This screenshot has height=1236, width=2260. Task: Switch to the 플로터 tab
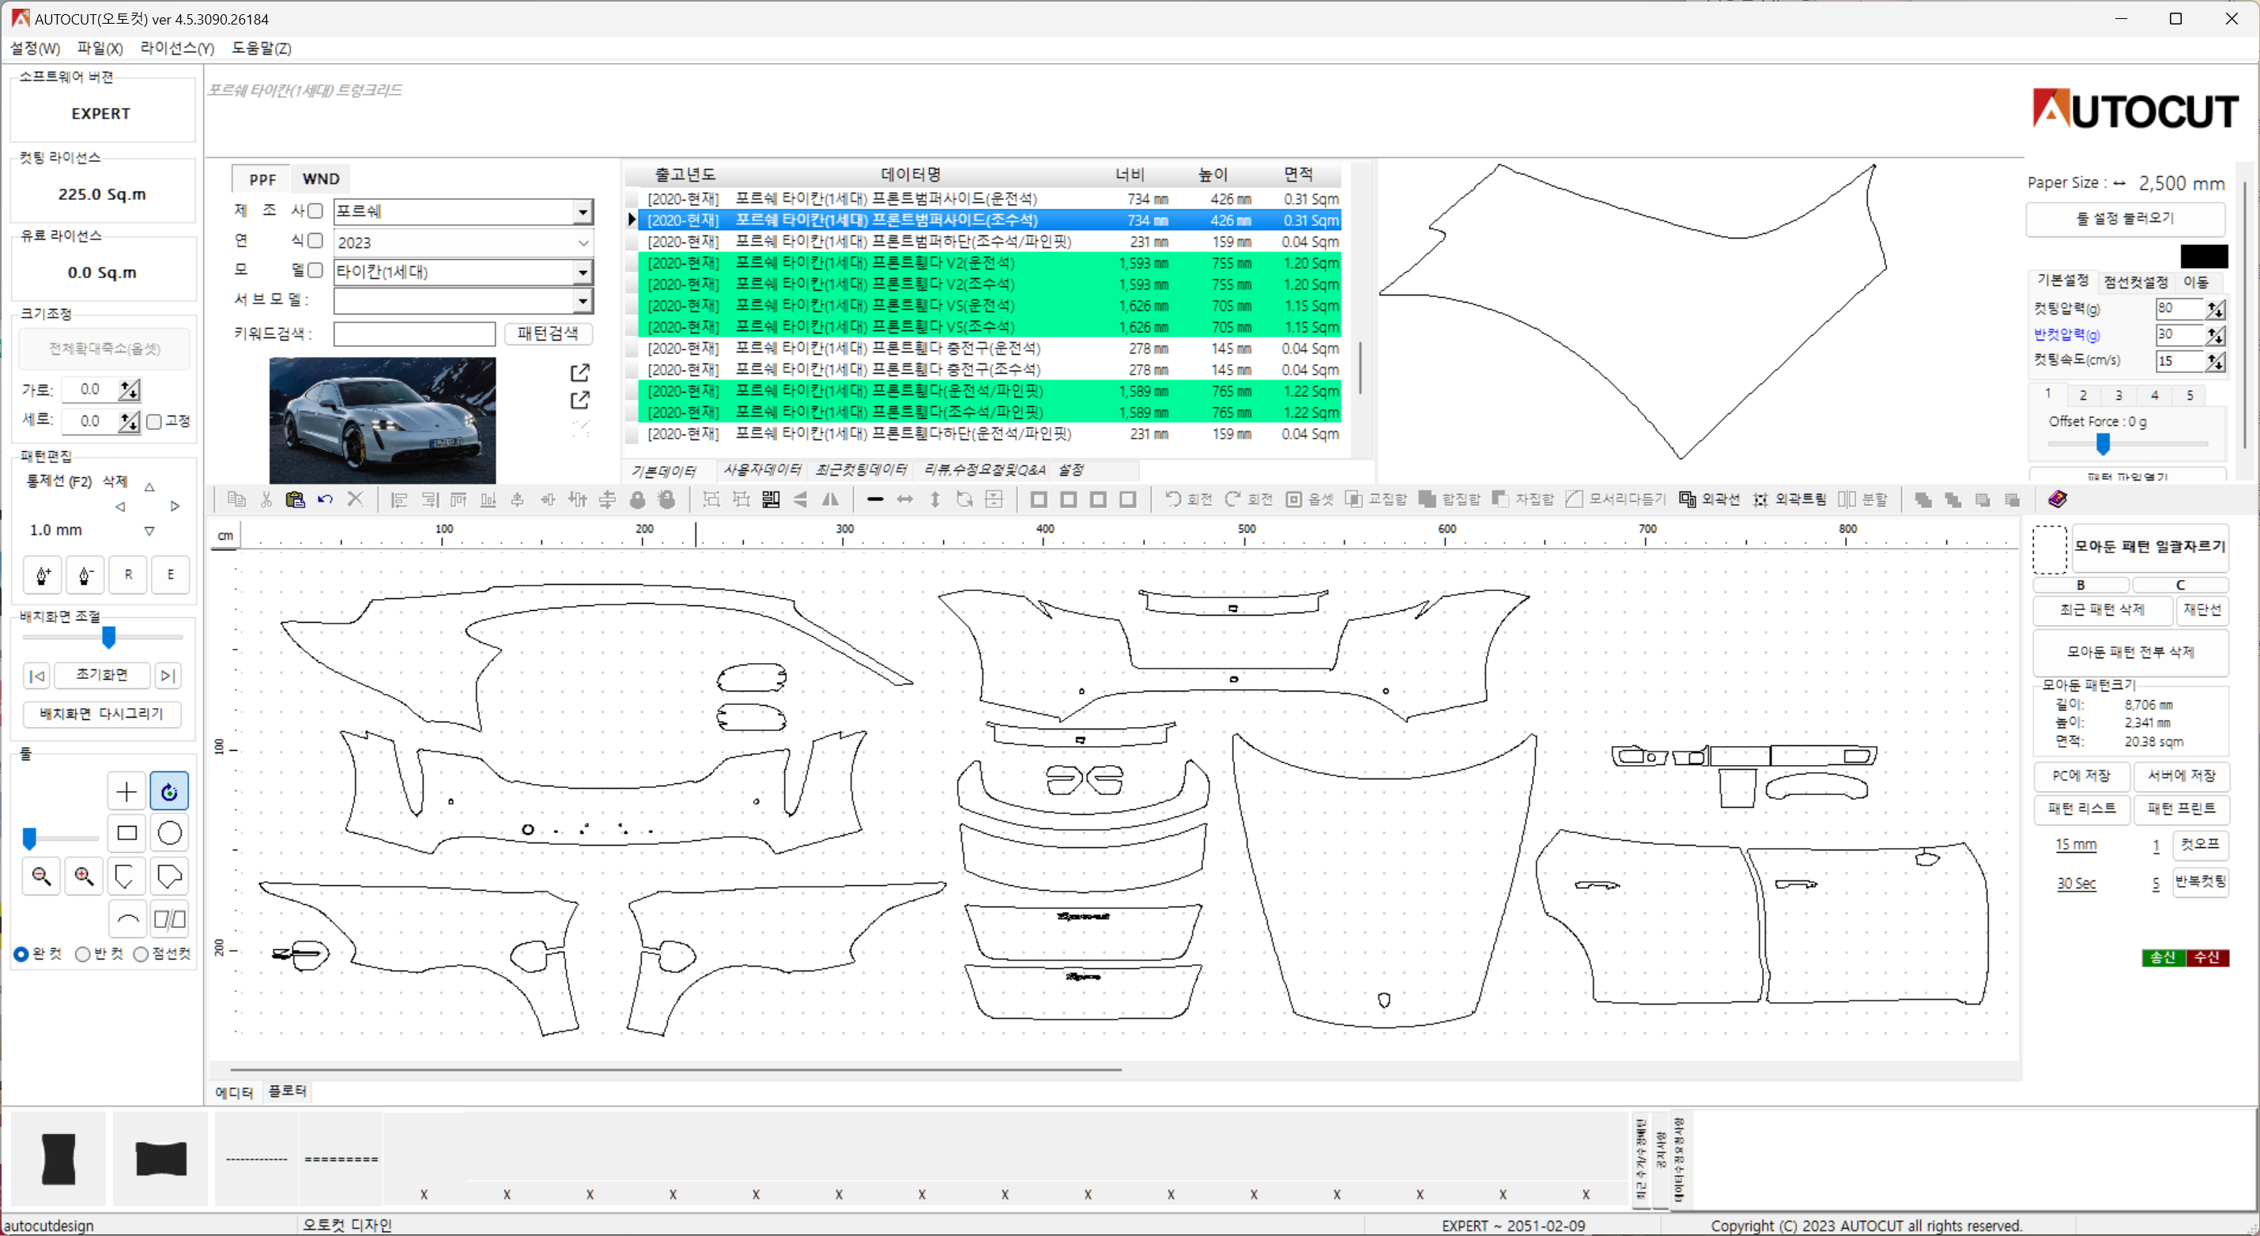(x=287, y=1091)
